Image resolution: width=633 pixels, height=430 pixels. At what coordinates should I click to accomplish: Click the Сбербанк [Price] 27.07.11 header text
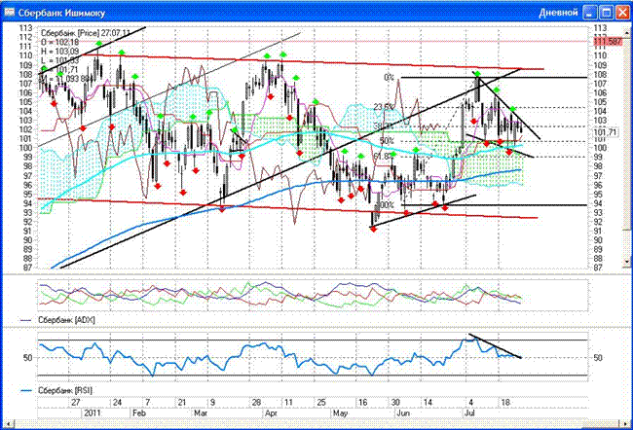[86, 33]
